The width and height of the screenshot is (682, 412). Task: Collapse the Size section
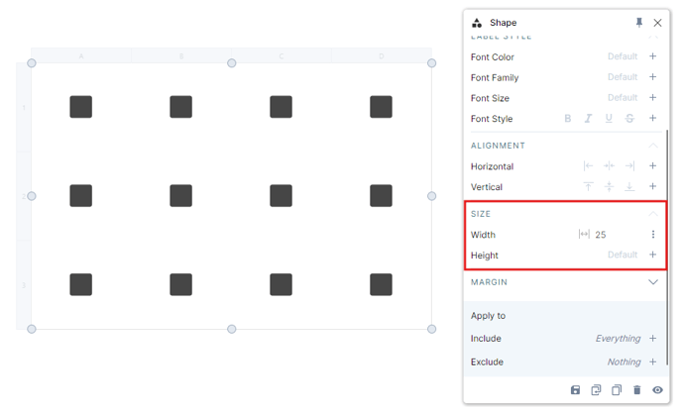[x=652, y=214]
